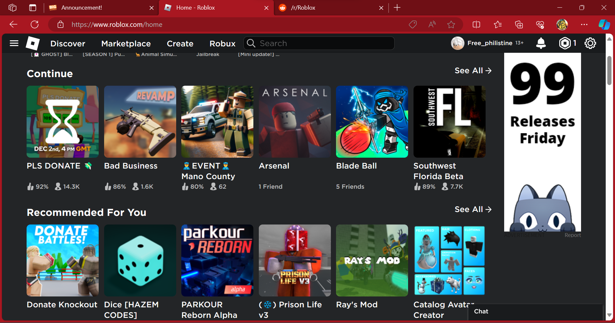
Task: Expand the Continue section with See All
Action: [x=473, y=71]
